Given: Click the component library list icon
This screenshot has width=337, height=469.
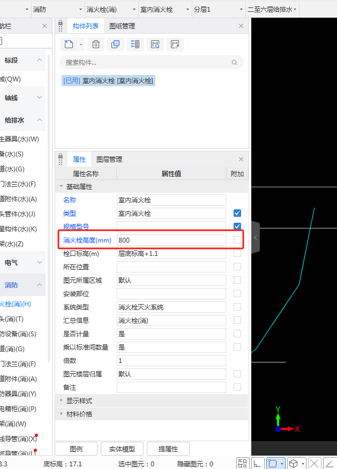Looking at the screenshot, I should 135,44.
